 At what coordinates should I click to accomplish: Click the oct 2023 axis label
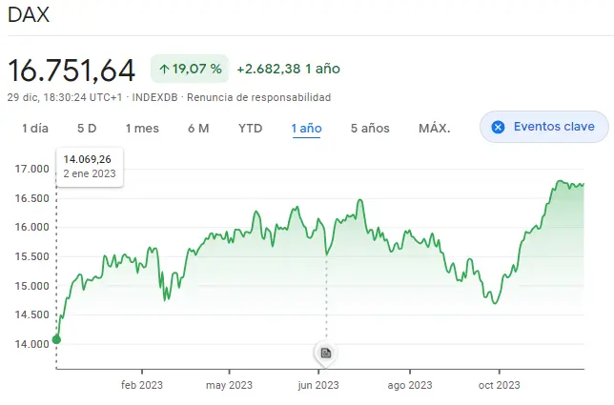[500, 385]
